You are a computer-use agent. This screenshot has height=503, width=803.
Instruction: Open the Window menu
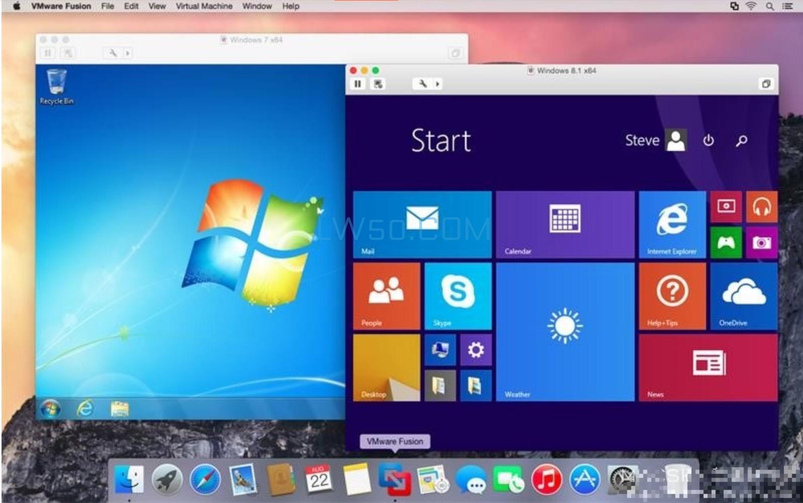[257, 6]
